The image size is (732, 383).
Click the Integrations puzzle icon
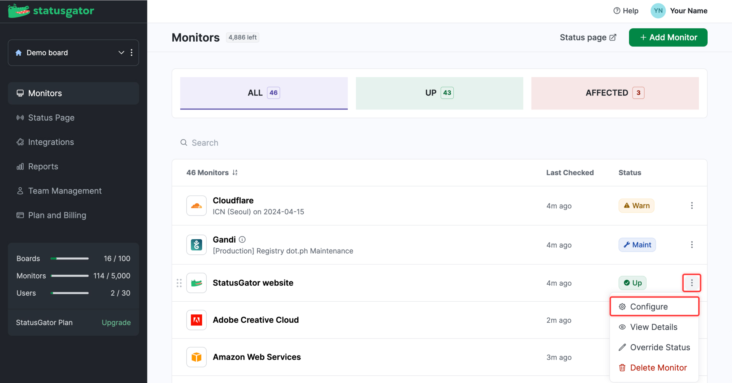point(20,142)
